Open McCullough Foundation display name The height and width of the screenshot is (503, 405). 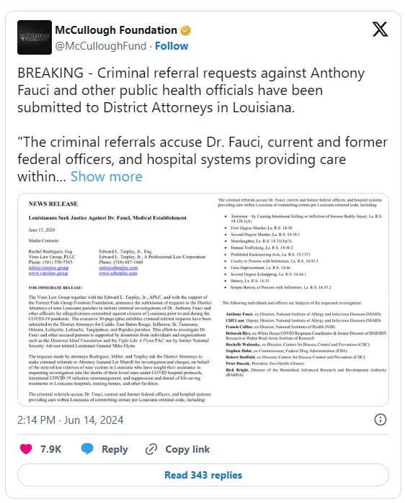coord(116,30)
